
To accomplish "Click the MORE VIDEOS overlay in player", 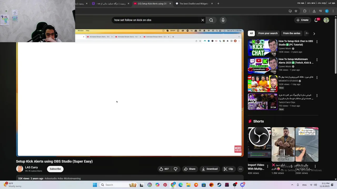I will [x=238, y=149].
